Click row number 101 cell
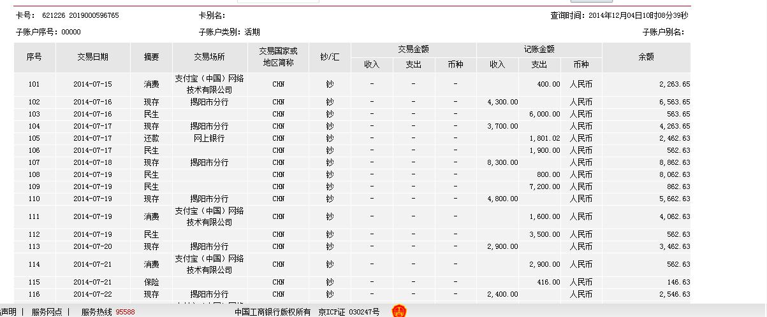 pos(34,84)
